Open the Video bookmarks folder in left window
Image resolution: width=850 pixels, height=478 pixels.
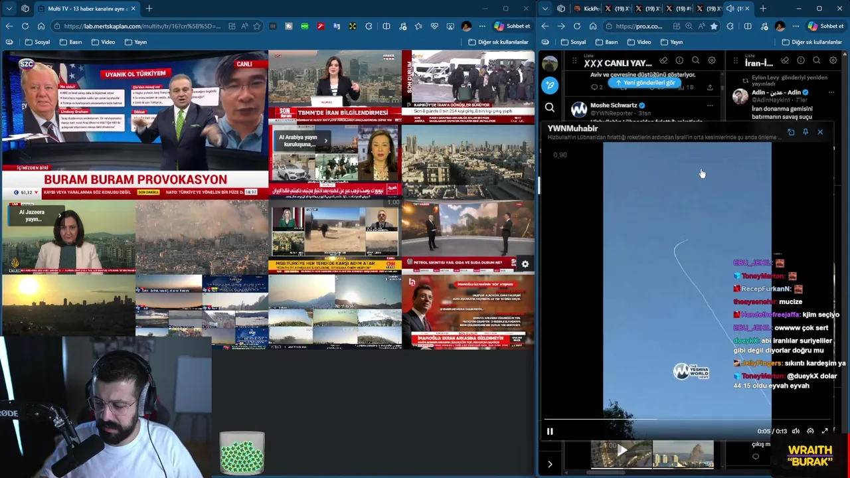pyautogui.click(x=103, y=42)
